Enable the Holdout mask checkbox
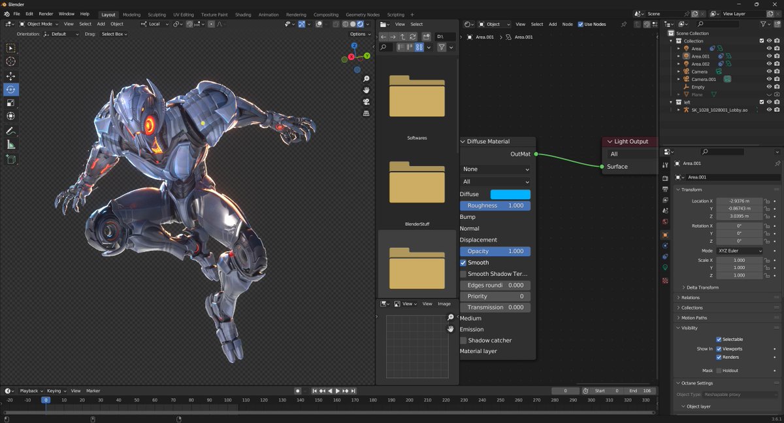This screenshot has width=784, height=423. [x=719, y=371]
